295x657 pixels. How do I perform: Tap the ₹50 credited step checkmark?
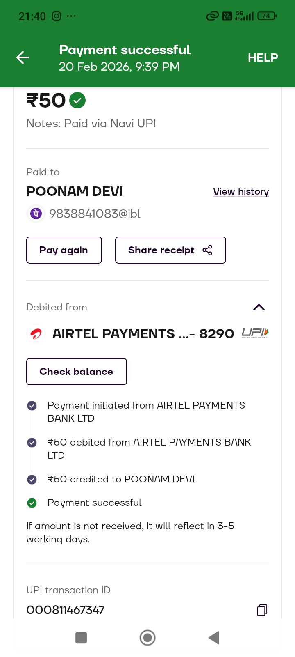click(x=32, y=479)
